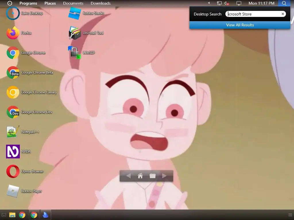
Task: Open the task list button at taskbar left end
Action: pos(4,215)
